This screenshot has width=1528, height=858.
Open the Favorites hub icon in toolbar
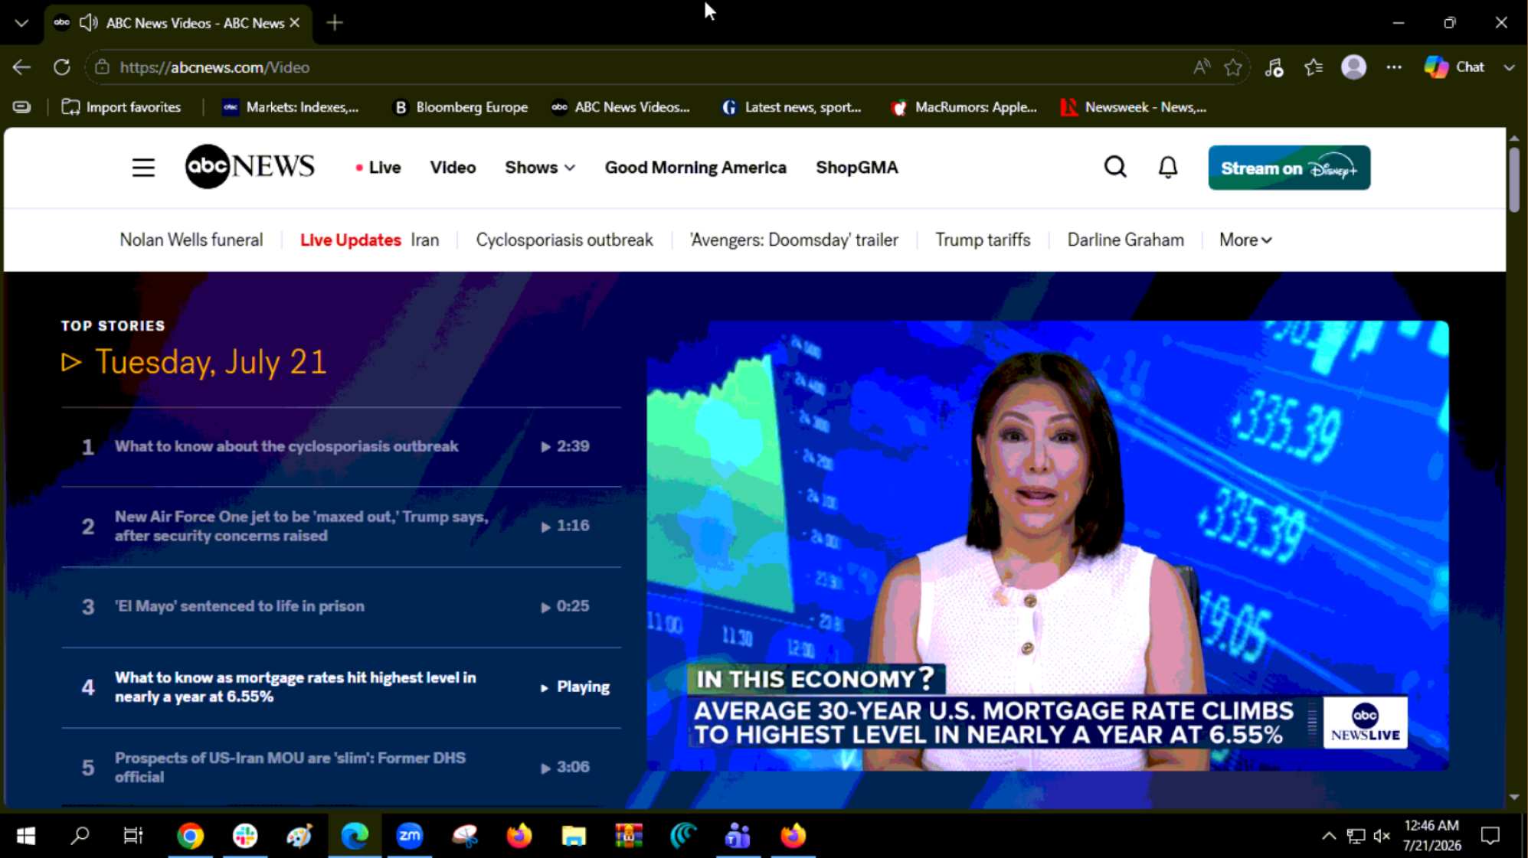1314,67
